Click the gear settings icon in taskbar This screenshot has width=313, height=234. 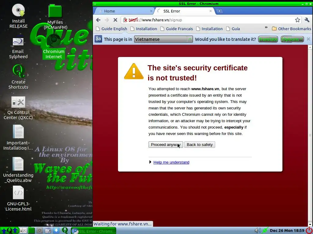(x=39, y=230)
